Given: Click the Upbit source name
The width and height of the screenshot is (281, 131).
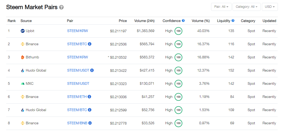Looking at the screenshot, I should point(30,31).
